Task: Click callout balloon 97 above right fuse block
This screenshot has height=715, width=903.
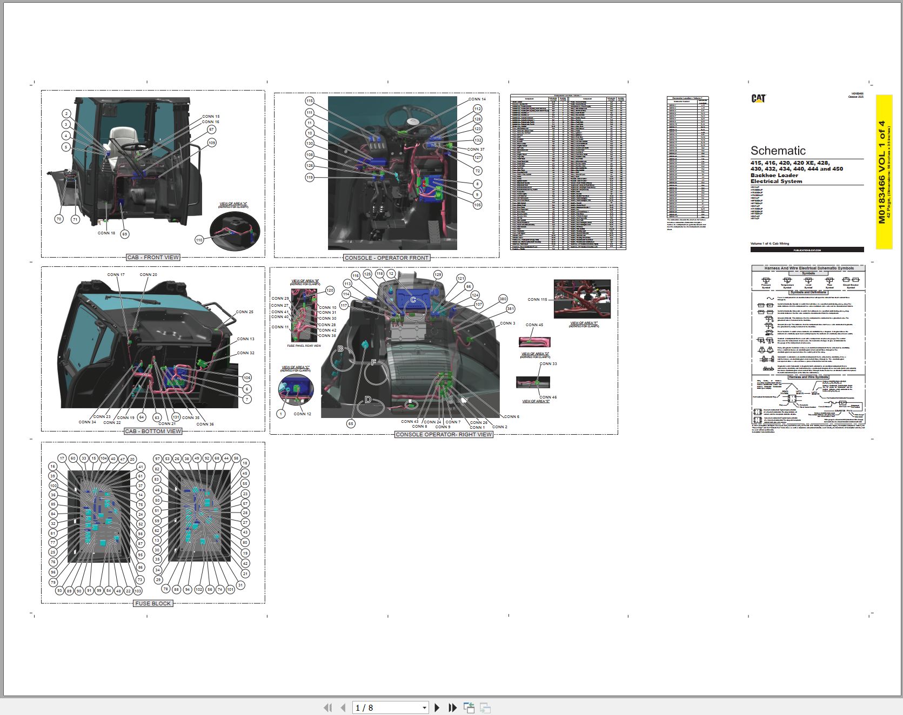Action: pos(158,459)
